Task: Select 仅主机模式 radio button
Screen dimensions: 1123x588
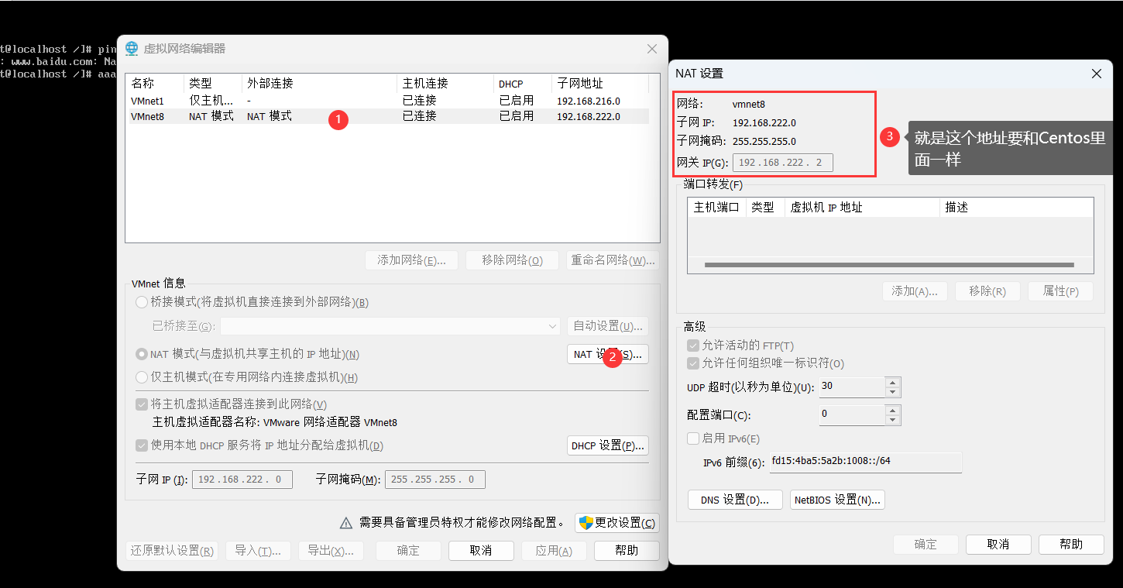Action: [x=142, y=377]
